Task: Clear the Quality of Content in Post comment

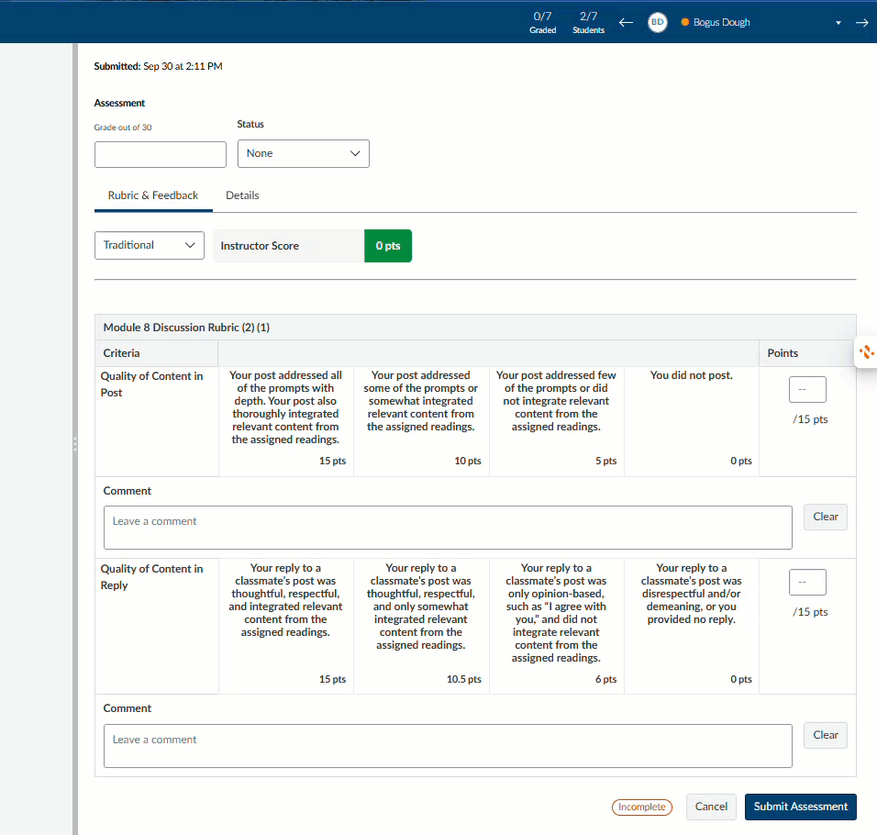Action: click(x=825, y=518)
